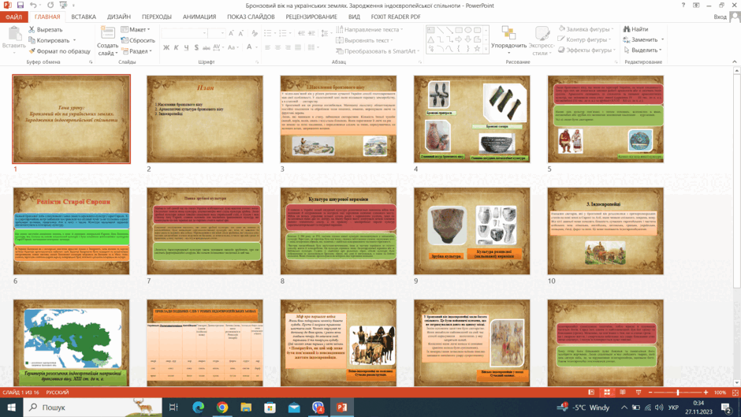Screen dimensions: 741x417
Task: Expand shapes gallery more arrow
Action: coord(486,49)
